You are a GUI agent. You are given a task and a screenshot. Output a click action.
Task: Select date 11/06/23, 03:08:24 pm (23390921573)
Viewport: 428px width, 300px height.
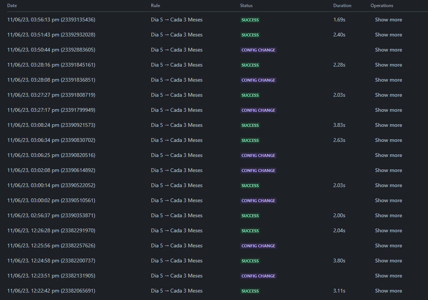(x=51, y=125)
